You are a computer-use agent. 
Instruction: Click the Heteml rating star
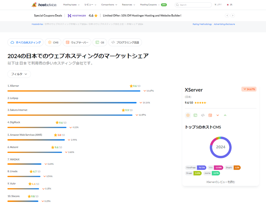[x=53, y=147]
